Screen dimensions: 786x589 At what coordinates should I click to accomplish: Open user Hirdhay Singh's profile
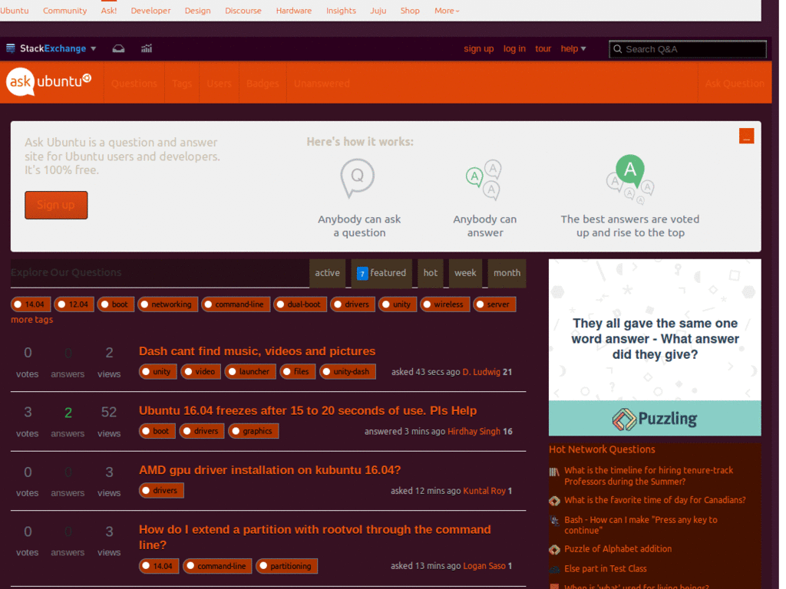click(474, 431)
